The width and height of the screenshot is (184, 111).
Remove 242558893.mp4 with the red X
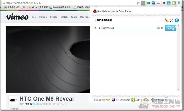pyautogui.click(x=162, y=28)
